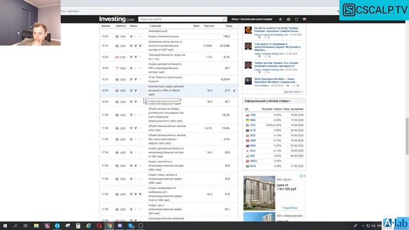Open the George Floyd case article

click(275, 80)
